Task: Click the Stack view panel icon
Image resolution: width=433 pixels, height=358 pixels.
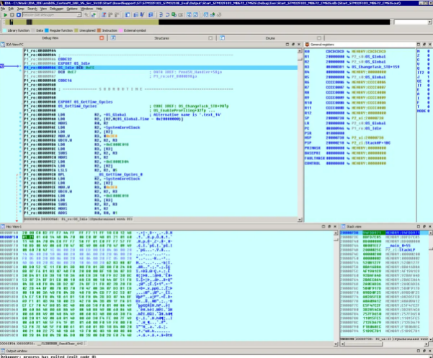Action: 343,227
